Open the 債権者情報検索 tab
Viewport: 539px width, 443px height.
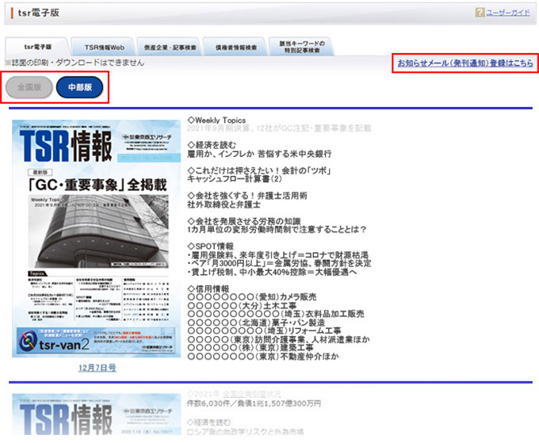tap(236, 48)
